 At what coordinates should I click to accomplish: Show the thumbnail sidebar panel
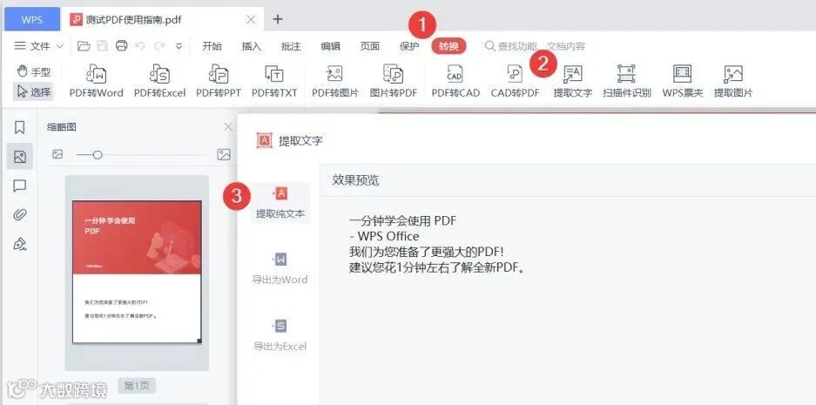pos(20,156)
